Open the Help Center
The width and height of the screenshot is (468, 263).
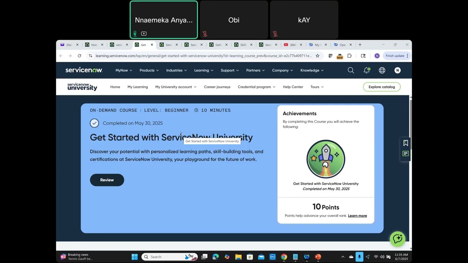pyautogui.click(x=293, y=87)
